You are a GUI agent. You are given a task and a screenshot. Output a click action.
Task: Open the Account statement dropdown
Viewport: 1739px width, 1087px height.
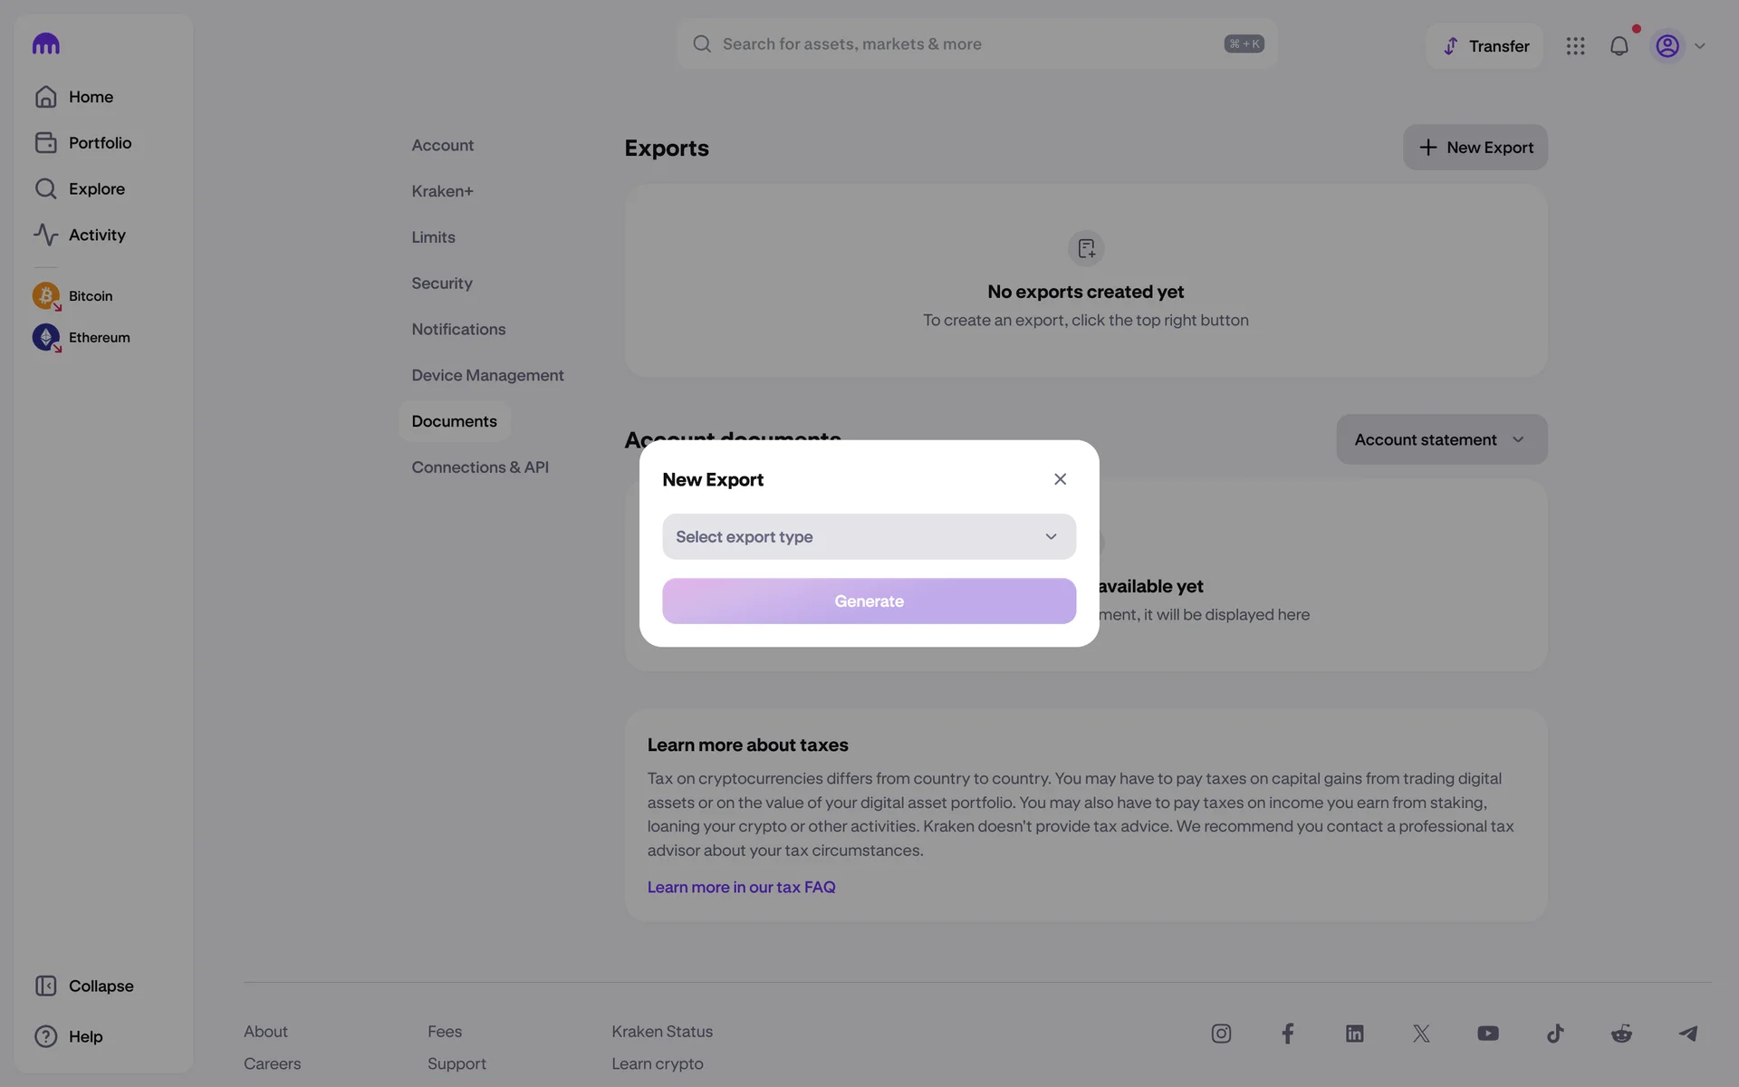1441,440
